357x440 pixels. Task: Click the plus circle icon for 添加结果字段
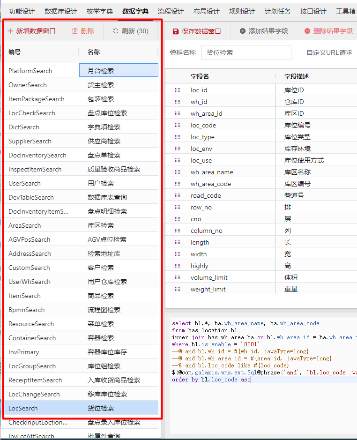click(243, 31)
